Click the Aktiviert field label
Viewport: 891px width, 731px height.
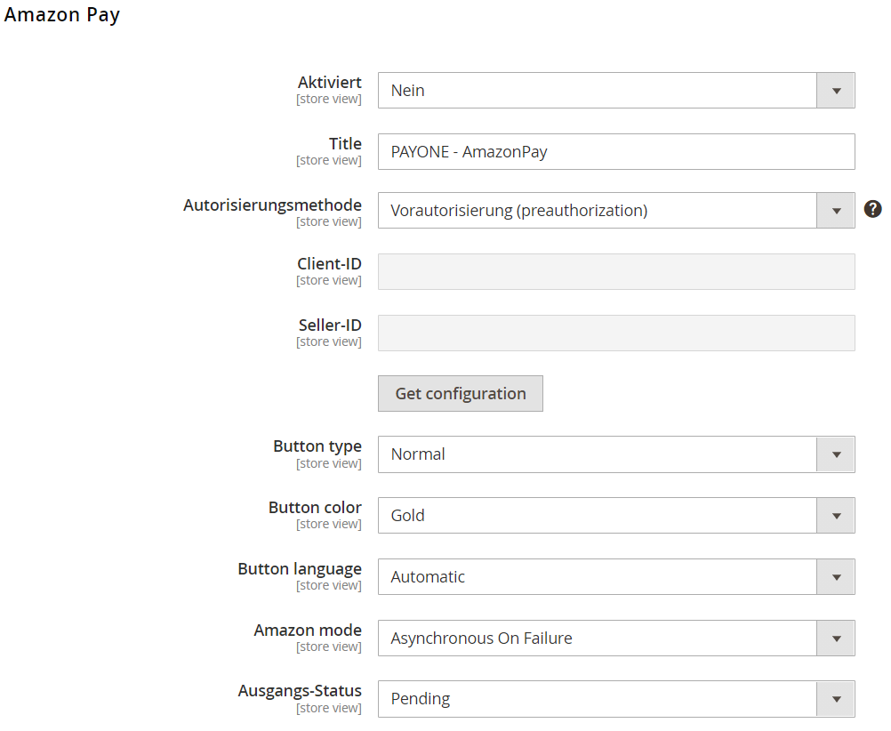point(330,83)
